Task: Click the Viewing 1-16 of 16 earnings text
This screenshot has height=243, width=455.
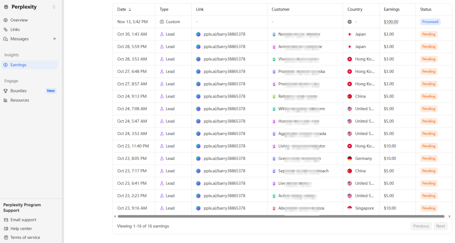Action: (143, 226)
